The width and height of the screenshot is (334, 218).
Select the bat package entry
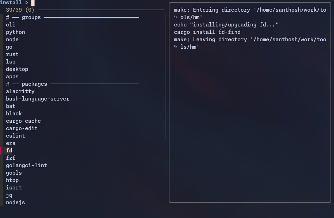11,106
